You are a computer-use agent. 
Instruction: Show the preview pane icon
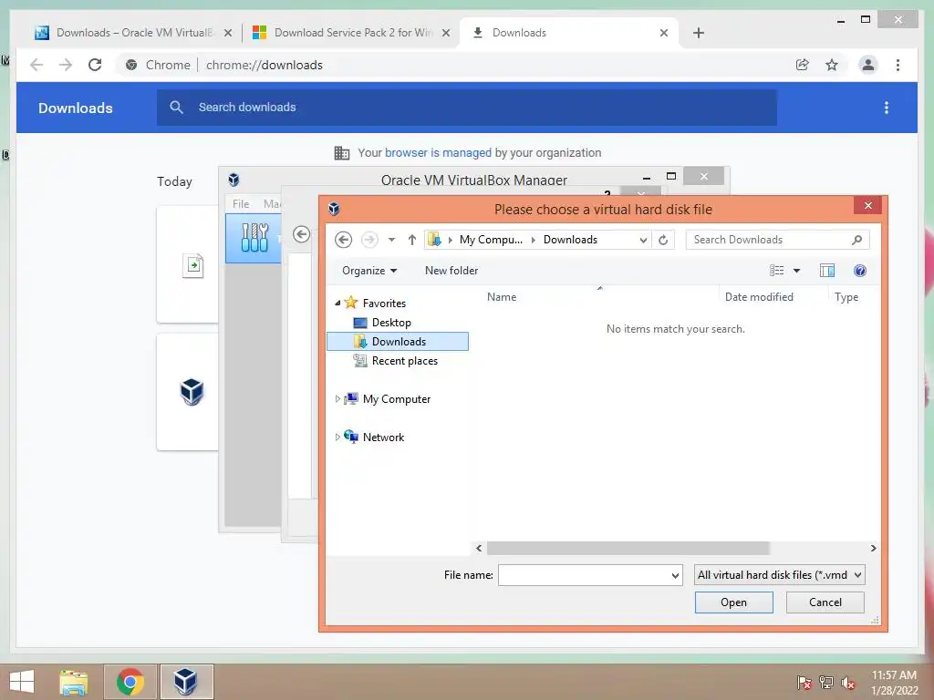[x=826, y=271]
